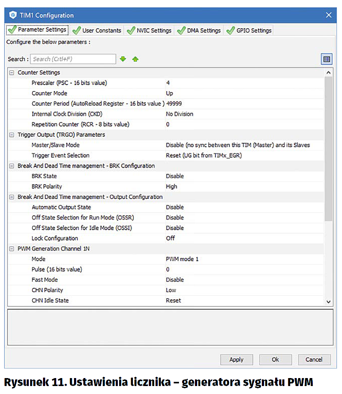Screen dimensions: 342x394
Task: Open the DMA Settings tab
Action: click(199, 31)
